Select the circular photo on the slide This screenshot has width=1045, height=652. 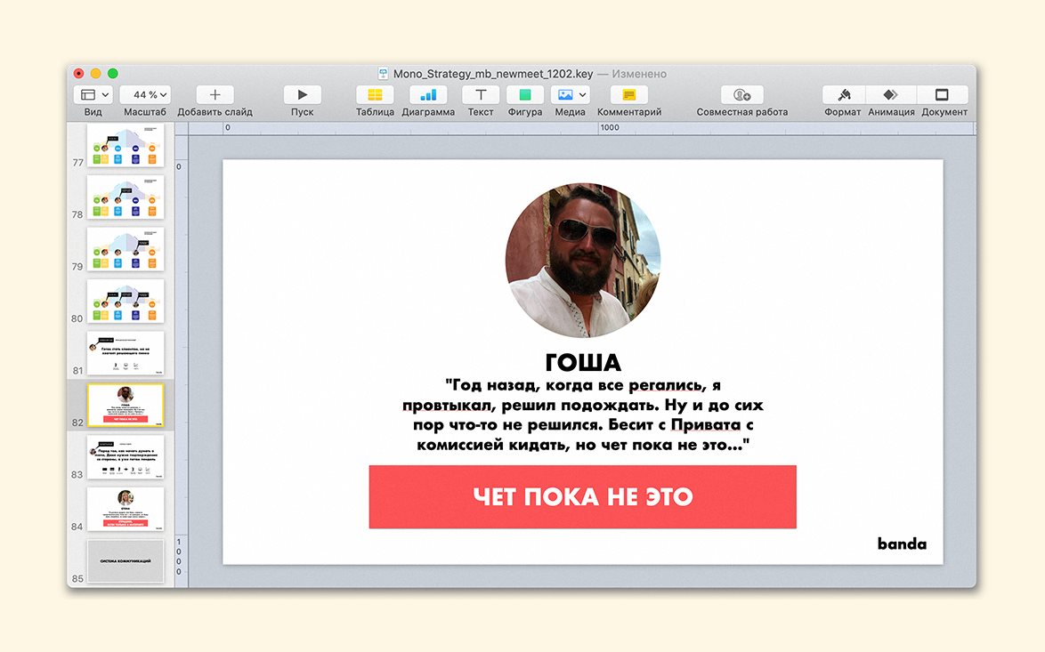click(583, 260)
